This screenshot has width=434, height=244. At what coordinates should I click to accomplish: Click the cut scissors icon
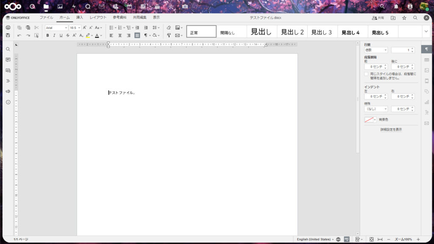coord(36,28)
